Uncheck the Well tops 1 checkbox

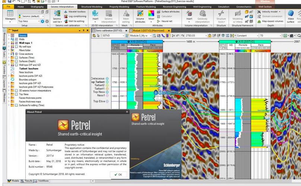coord(16,43)
